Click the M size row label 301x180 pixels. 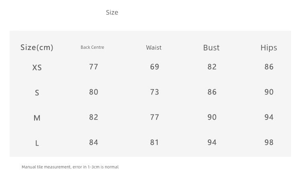point(37,118)
